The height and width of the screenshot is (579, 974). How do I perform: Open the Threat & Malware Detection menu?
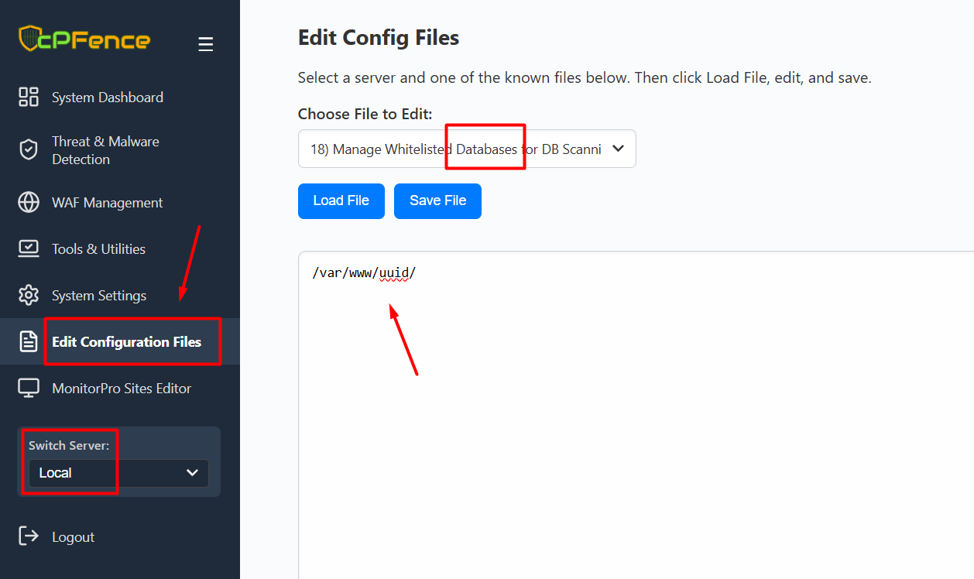point(105,150)
